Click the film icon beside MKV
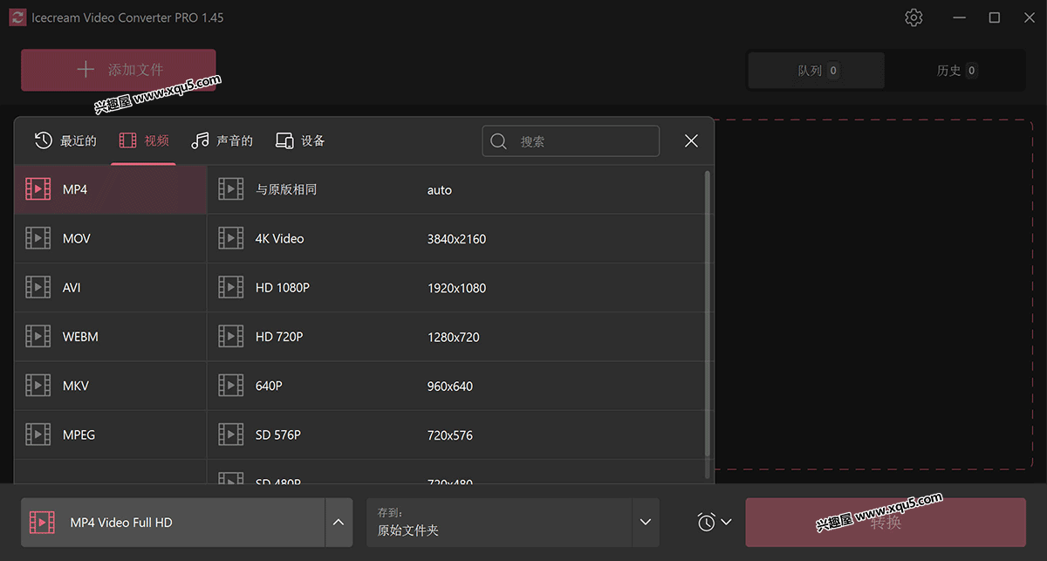This screenshot has width=1047, height=561. tap(38, 386)
